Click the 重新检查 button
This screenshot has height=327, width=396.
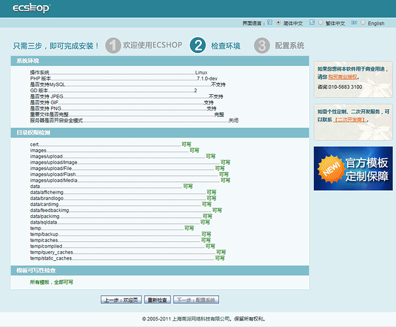[x=157, y=300]
